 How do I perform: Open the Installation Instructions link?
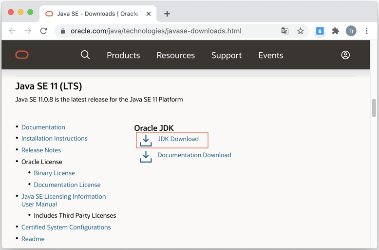coord(55,139)
